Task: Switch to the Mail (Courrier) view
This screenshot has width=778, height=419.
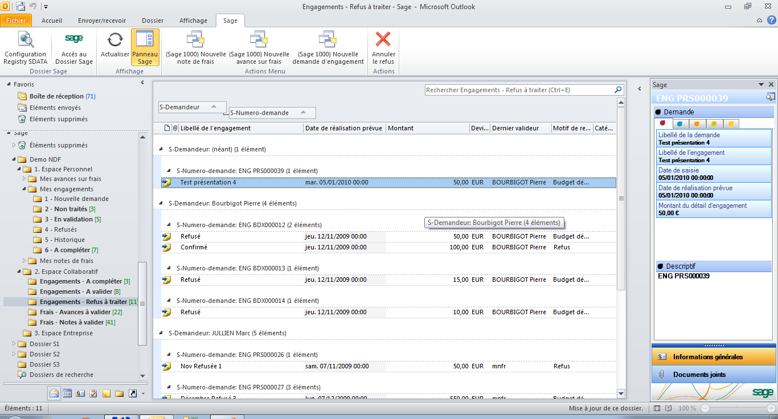Action: (54, 393)
